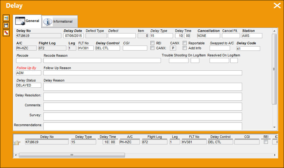Click the horizontal scrollbar right arrow
The width and height of the screenshot is (284, 168).
[275, 155]
